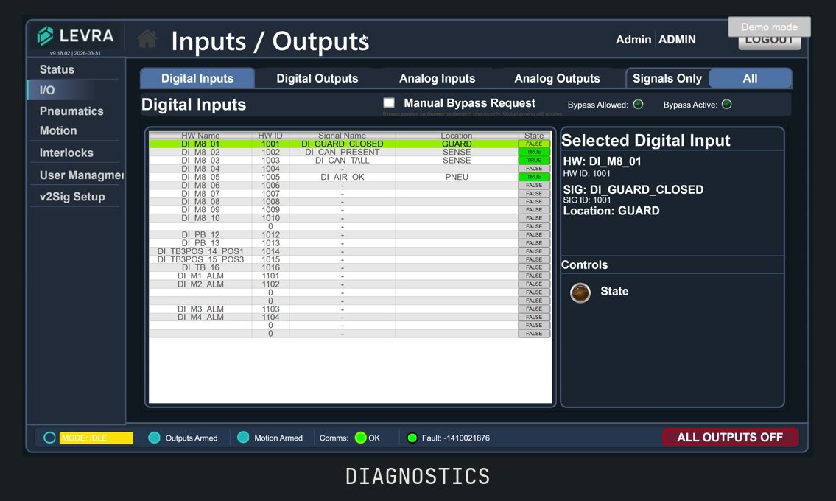This screenshot has height=501, width=836.
Task: Select the DI_TB_16 row
Action: pos(350,267)
